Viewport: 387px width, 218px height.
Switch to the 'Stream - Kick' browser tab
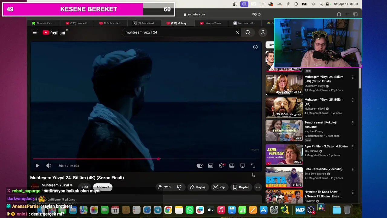(x=43, y=23)
